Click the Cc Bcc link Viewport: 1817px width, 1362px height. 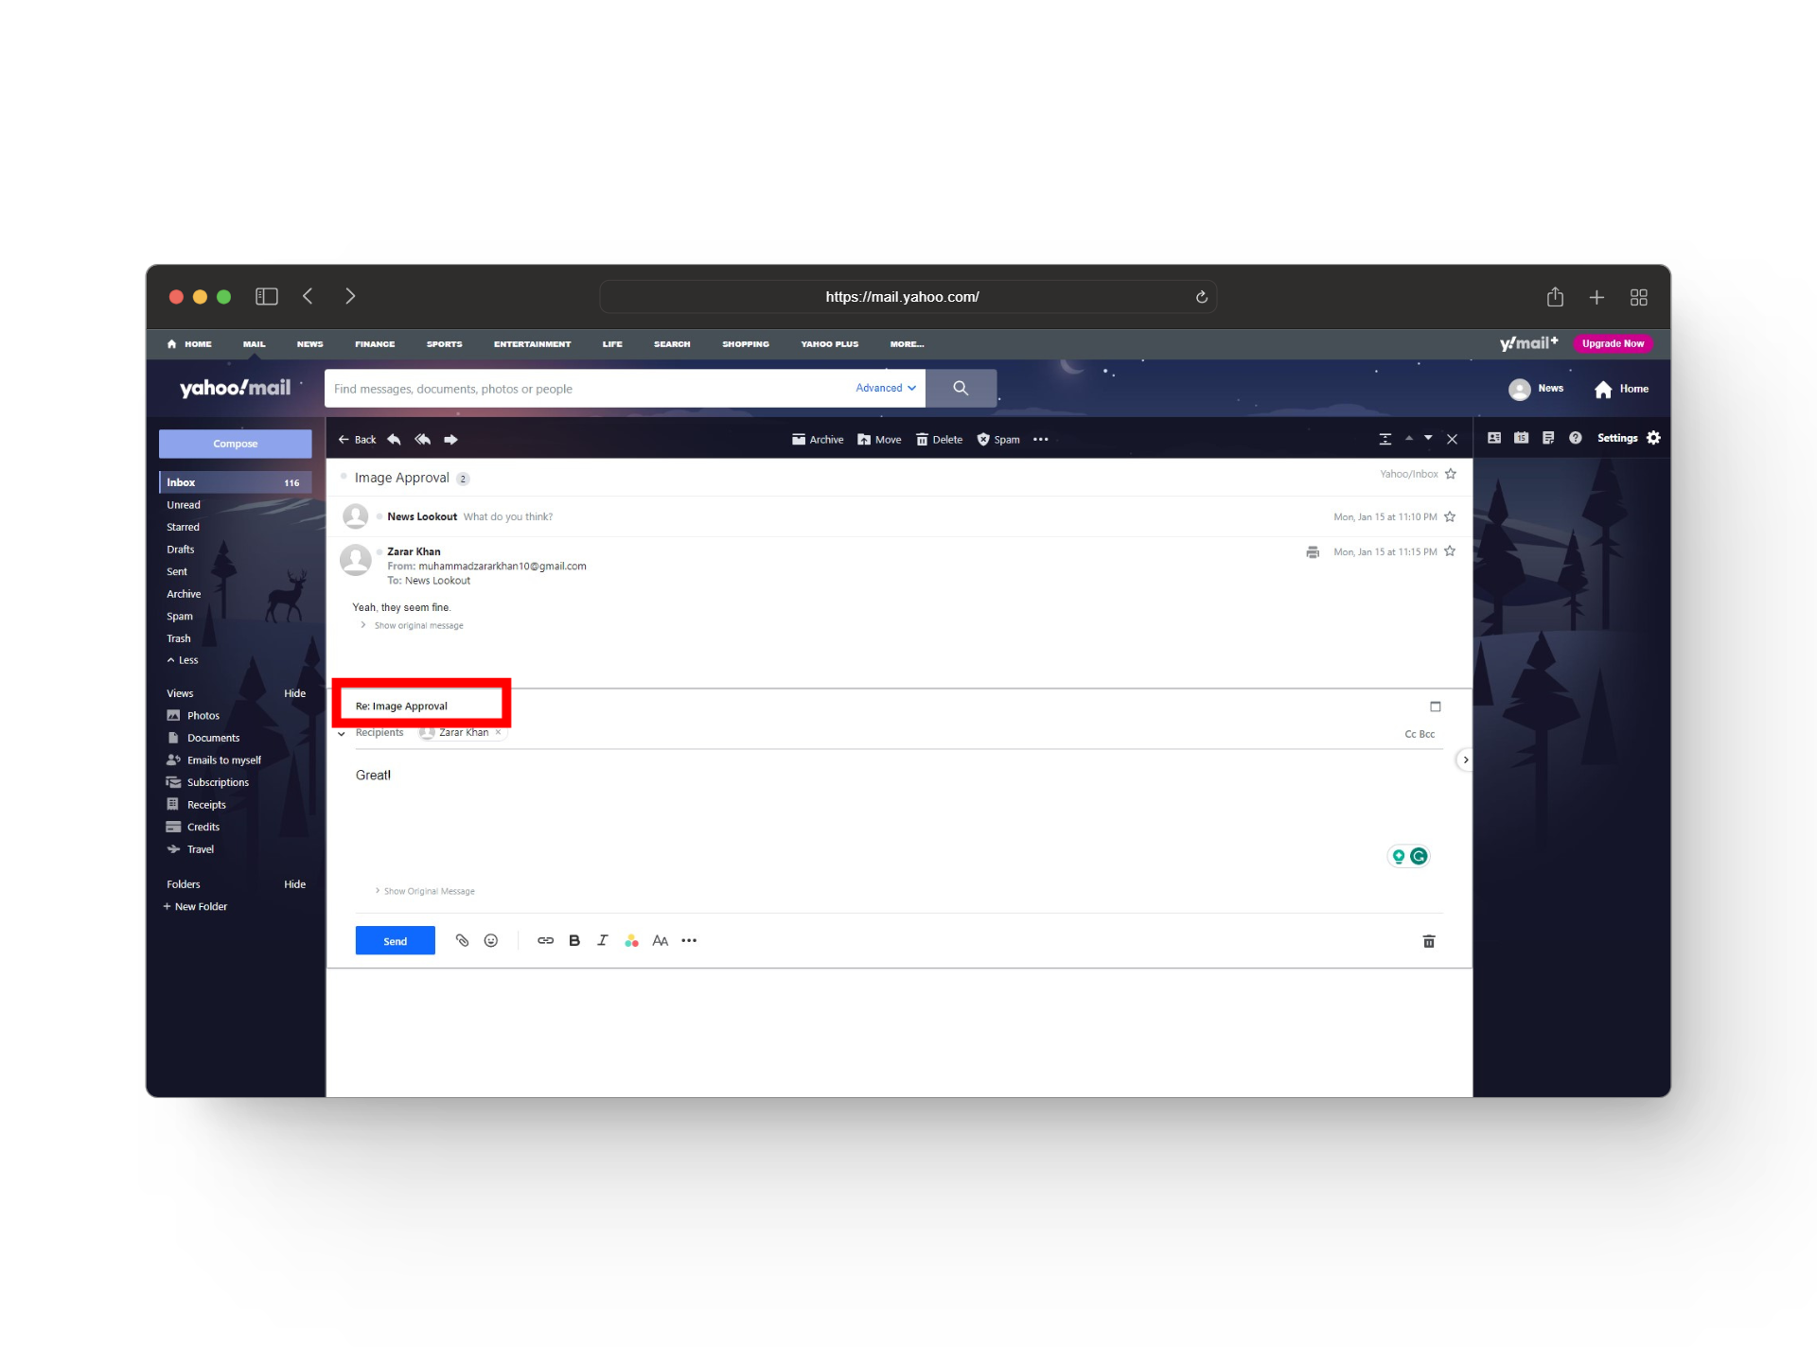1419,734
